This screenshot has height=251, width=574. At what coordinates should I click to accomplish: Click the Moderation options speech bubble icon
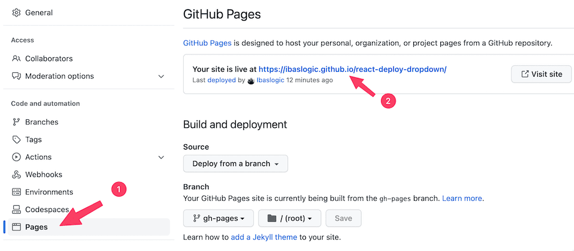[x=16, y=76]
